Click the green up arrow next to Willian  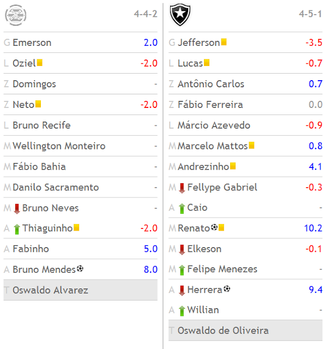pos(182,311)
